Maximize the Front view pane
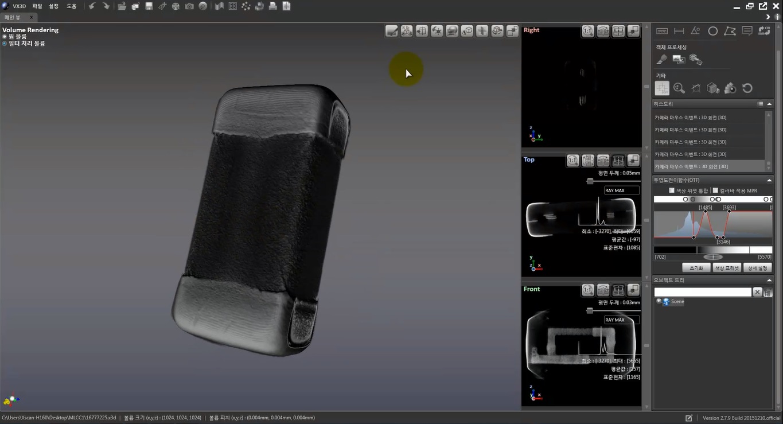Image resolution: width=783 pixels, height=424 pixels. [633, 290]
